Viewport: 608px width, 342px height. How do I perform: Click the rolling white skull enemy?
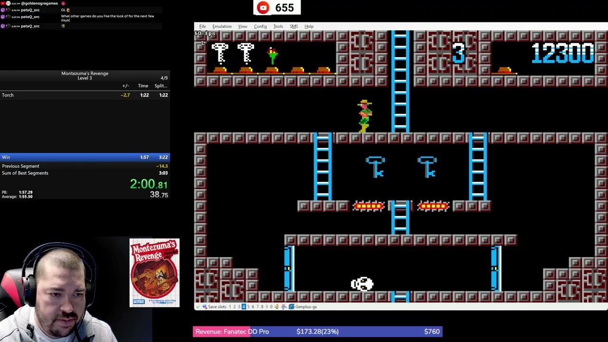(362, 284)
